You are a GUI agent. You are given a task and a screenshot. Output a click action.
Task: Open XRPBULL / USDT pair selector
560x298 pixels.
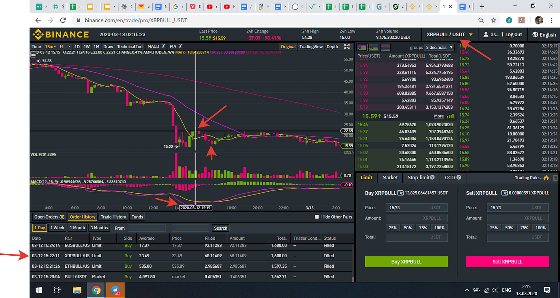point(450,34)
